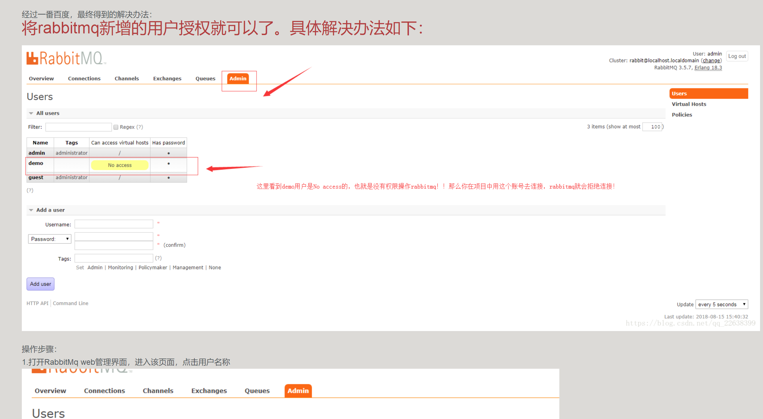Switch to Channels tab in upper screenshot
This screenshot has height=419, width=763.
[x=127, y=78]
